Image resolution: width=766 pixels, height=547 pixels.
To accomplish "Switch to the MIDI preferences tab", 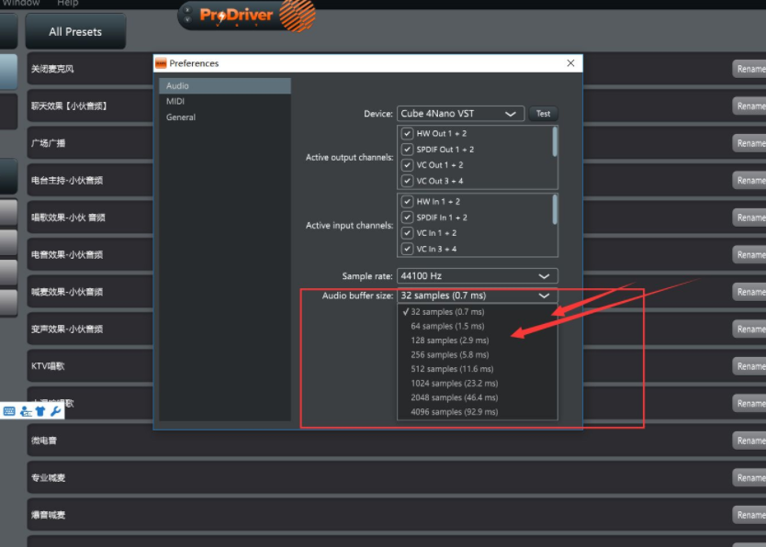I will coord(225,102).
